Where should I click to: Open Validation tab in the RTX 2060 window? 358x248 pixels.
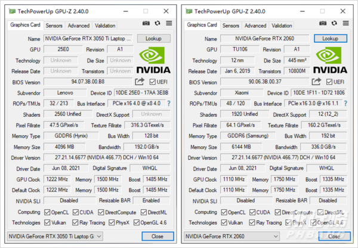pos(282,26)
